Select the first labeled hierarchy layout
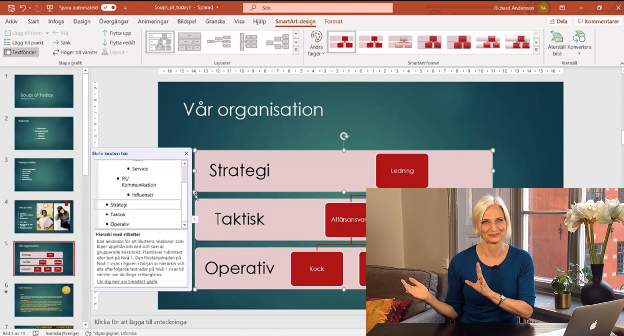 coord(160,42)
